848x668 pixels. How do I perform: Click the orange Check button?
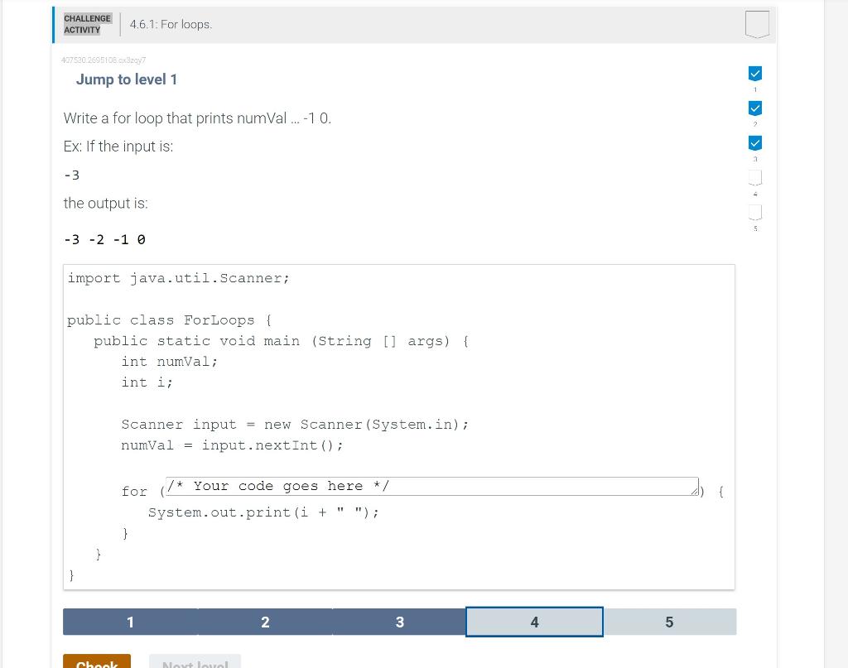pyautogui.click(x=97, y=663)
